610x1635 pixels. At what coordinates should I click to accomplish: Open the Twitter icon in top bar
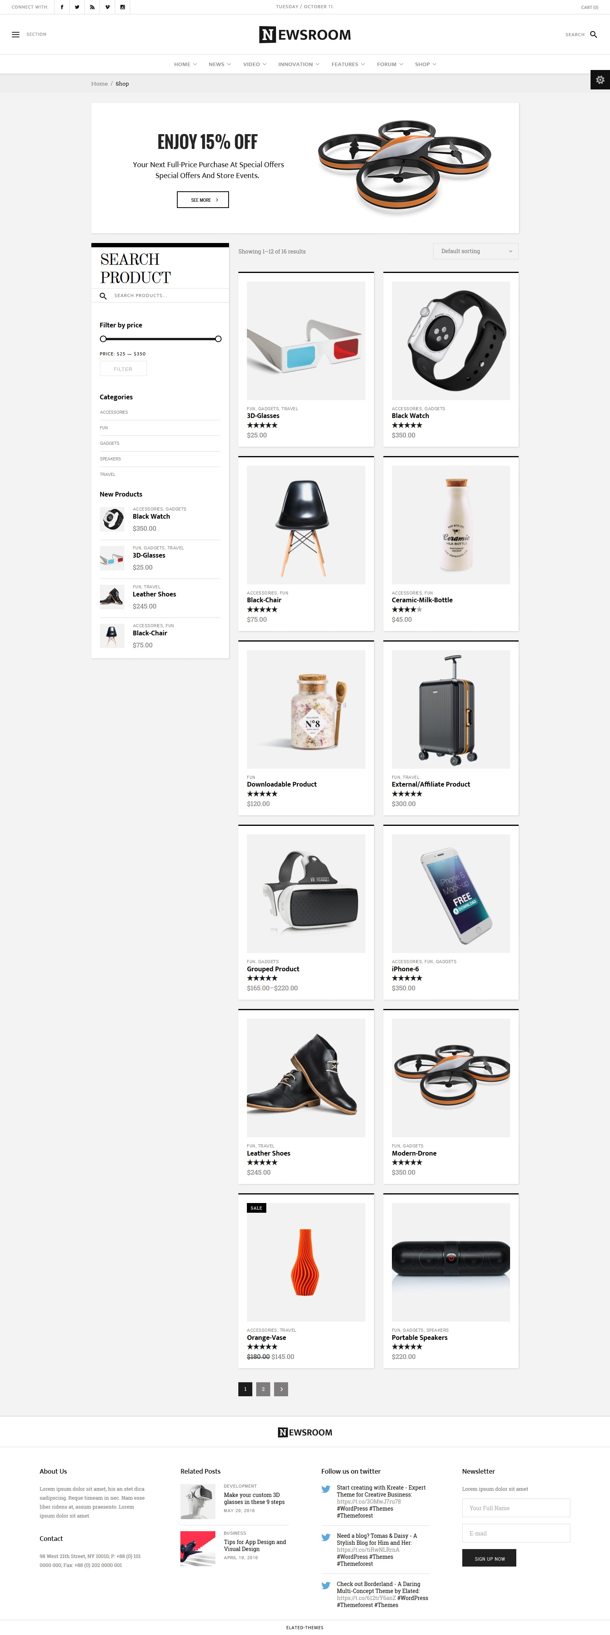click(x=77, y=7)
